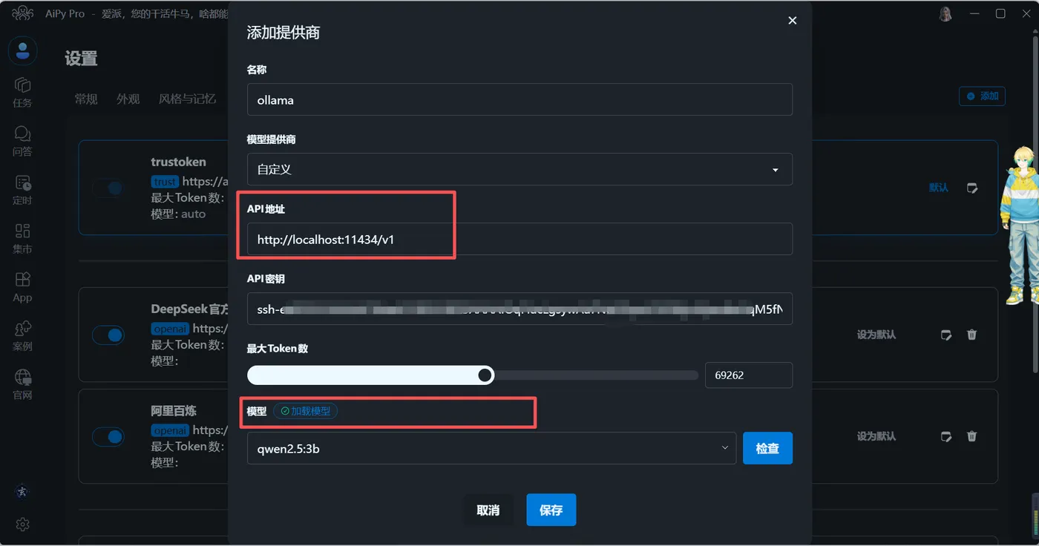The image size is (1039, 546).
Task: Click the AiPy Pro logo in title bar
Action: (22, 13)
